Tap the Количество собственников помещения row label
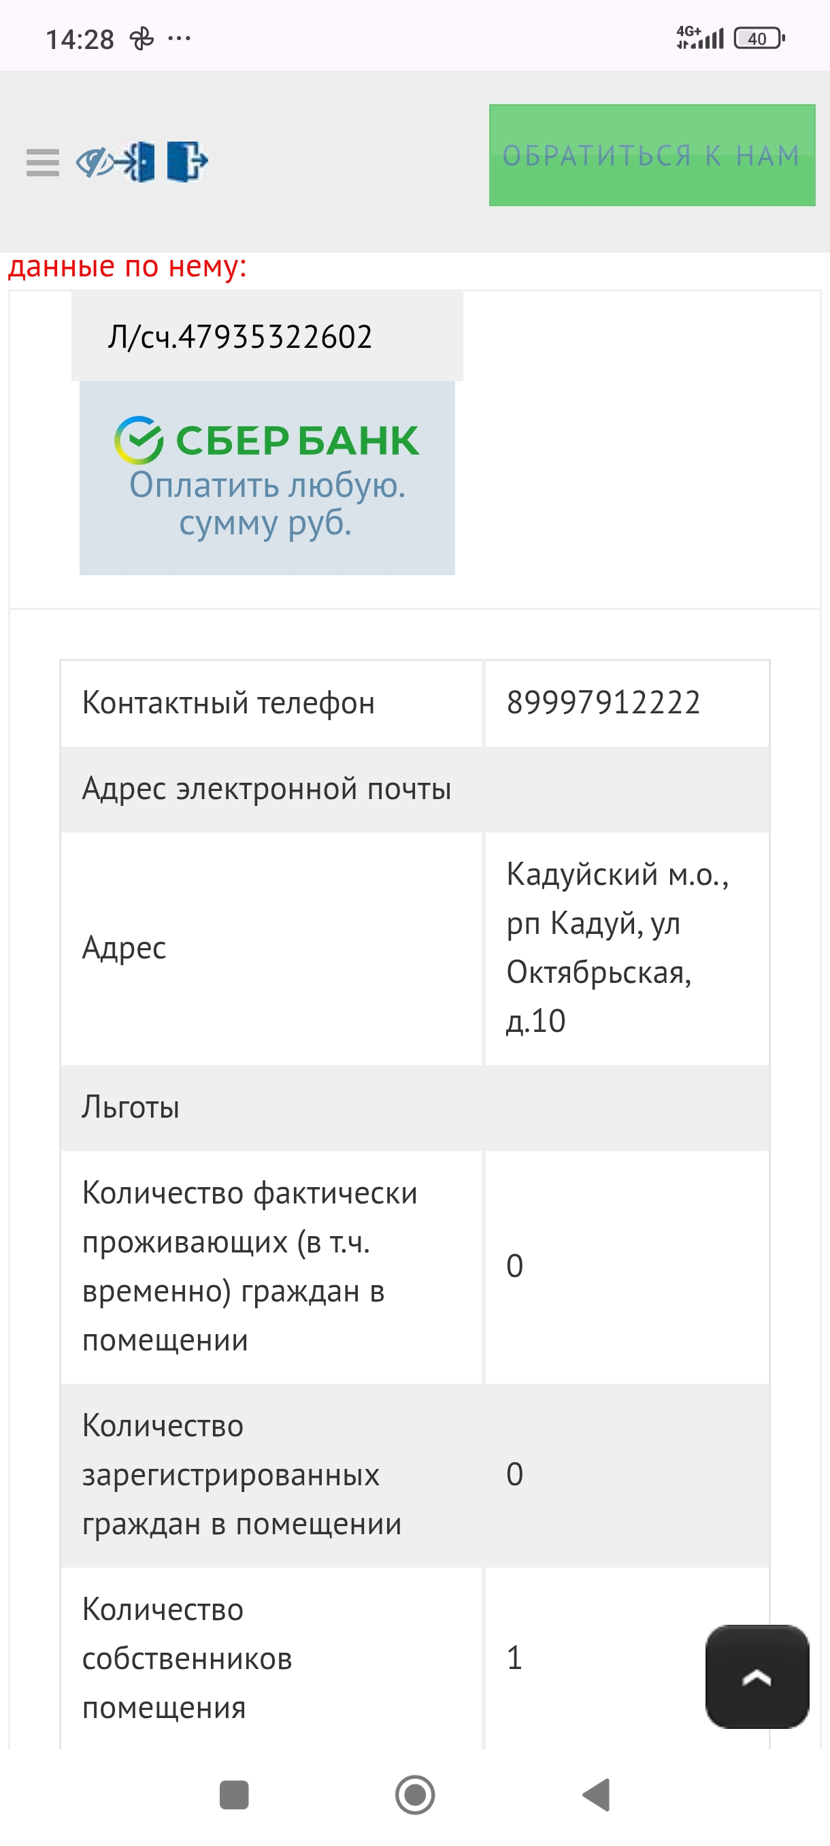Viewport: 830px width, 1846px height. [x=188, y=1658]
